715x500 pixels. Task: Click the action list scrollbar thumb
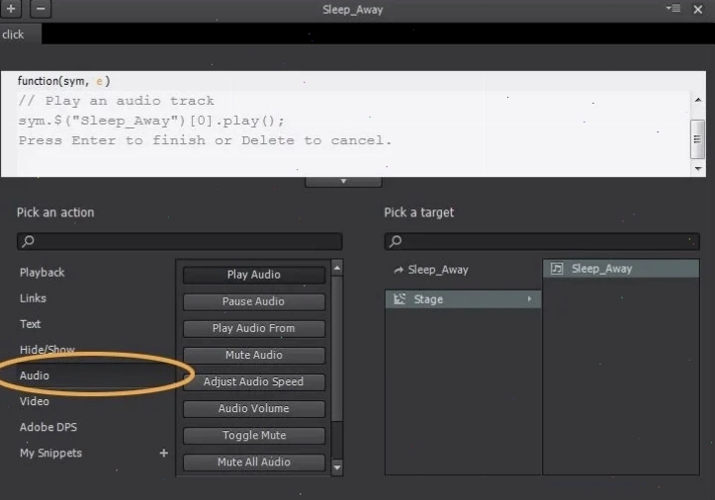(x=337, y=349)
